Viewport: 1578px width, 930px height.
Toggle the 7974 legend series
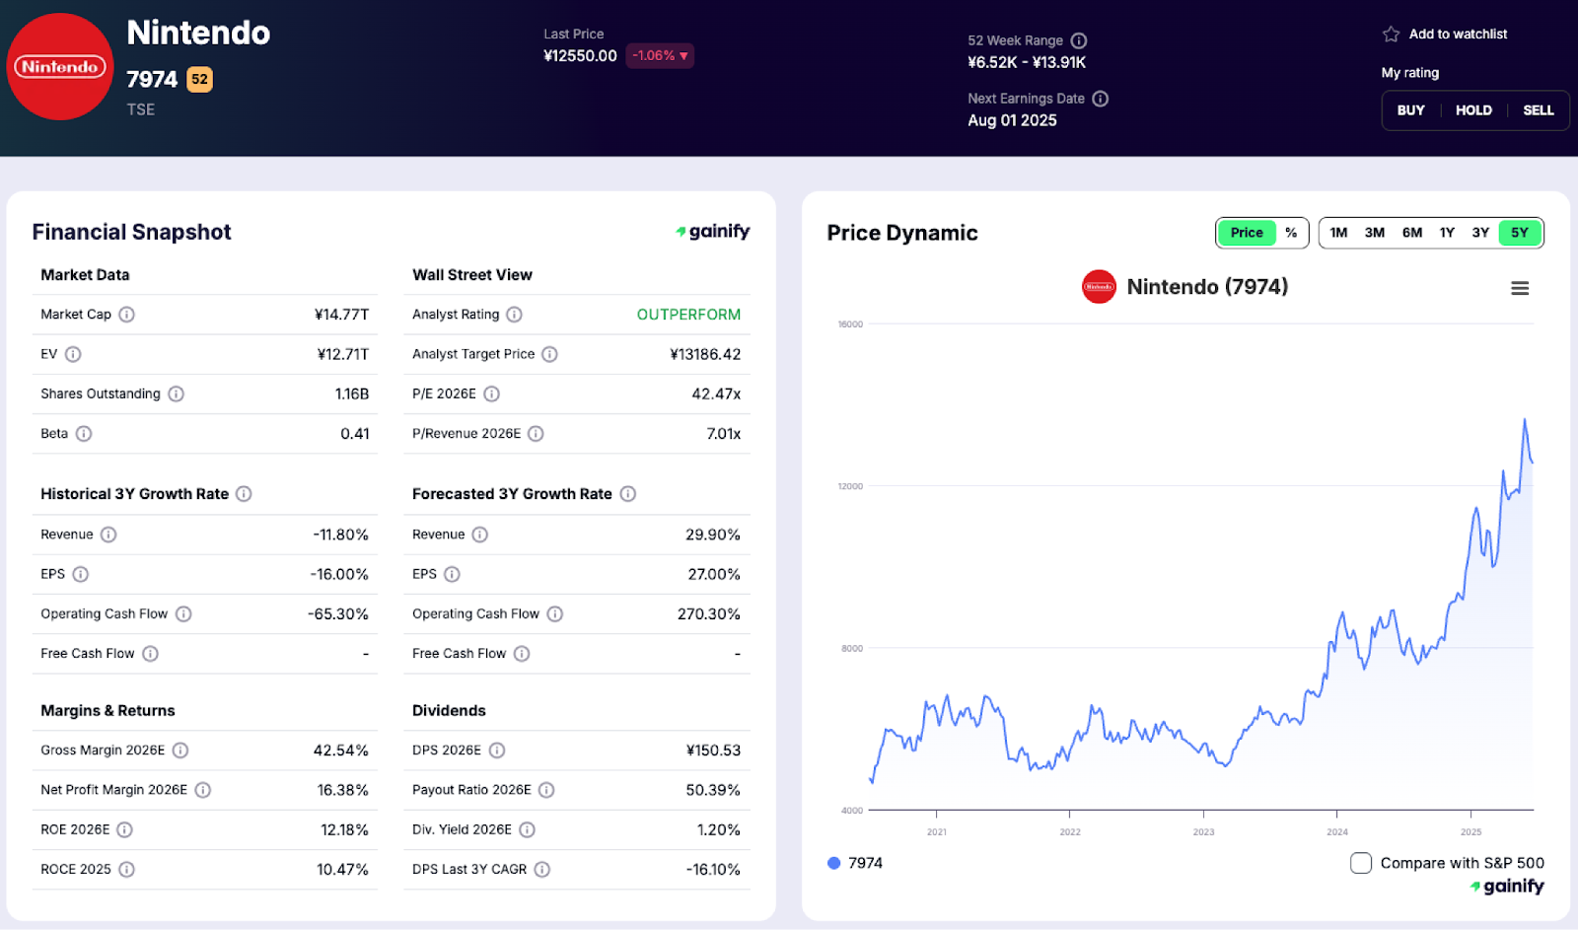coord(855,863)
